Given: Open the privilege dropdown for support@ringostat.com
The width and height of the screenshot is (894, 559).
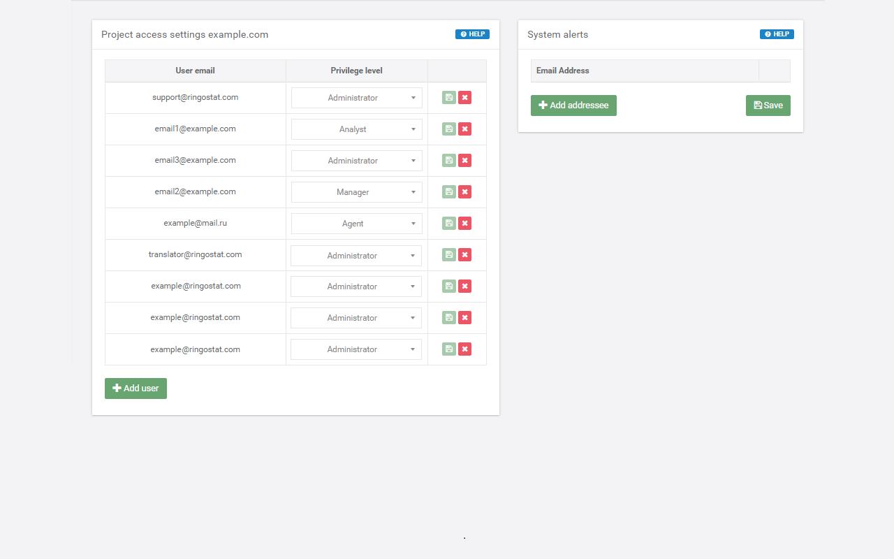Looking at the screenshot, I should pyautogui.click(x=356, y=97).
